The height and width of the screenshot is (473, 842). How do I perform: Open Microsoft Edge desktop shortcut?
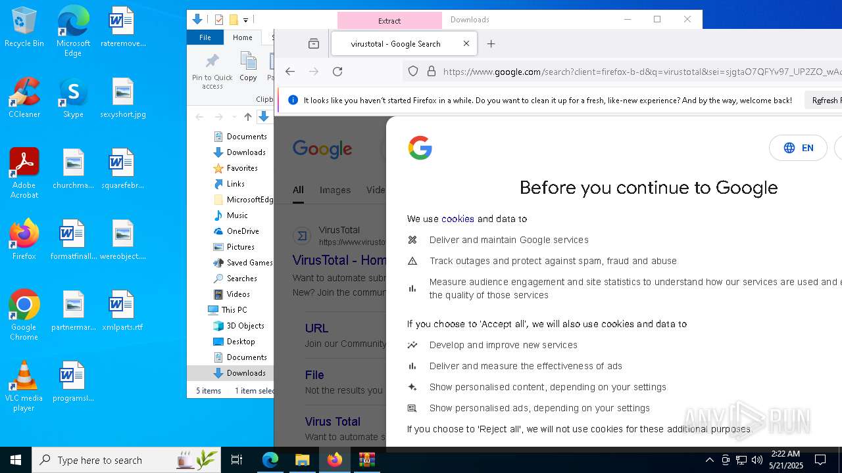coord(73,32)
